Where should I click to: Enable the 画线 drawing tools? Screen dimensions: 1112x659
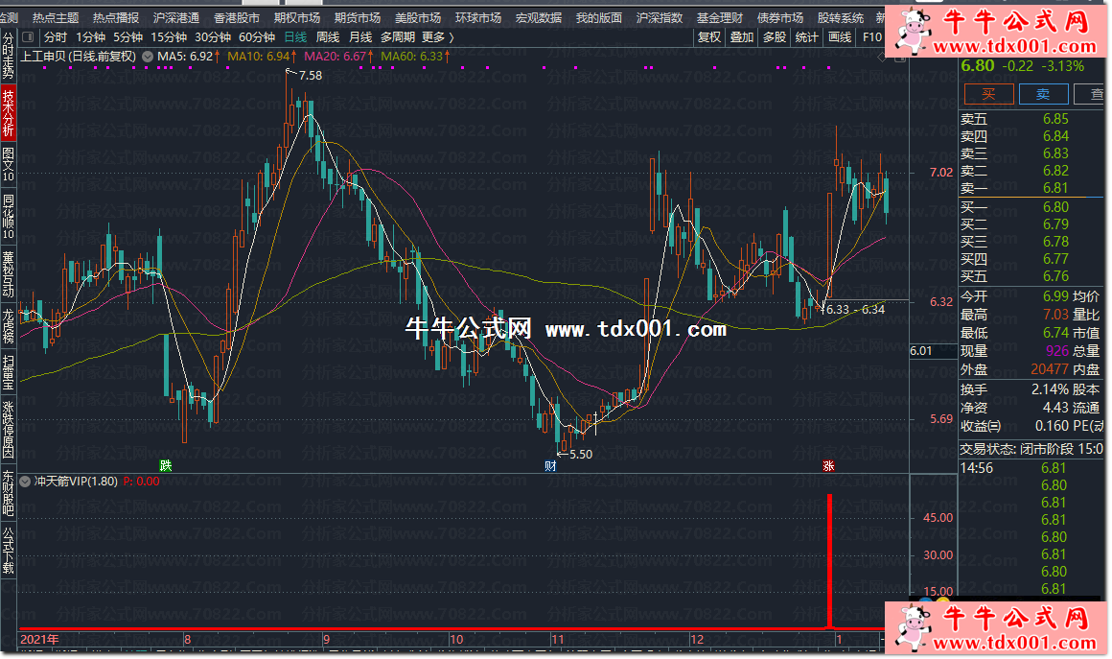[840, 37]
